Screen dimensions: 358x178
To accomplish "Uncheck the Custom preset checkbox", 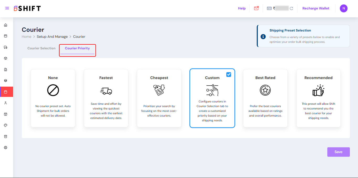I will click(x=229, y=75).
